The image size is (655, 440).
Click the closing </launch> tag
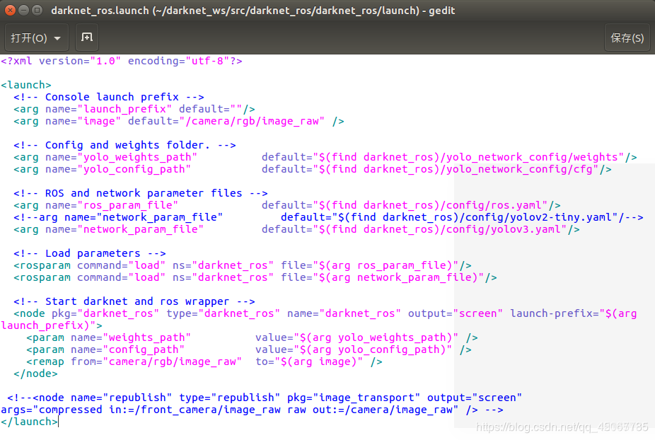click(29, 422)
